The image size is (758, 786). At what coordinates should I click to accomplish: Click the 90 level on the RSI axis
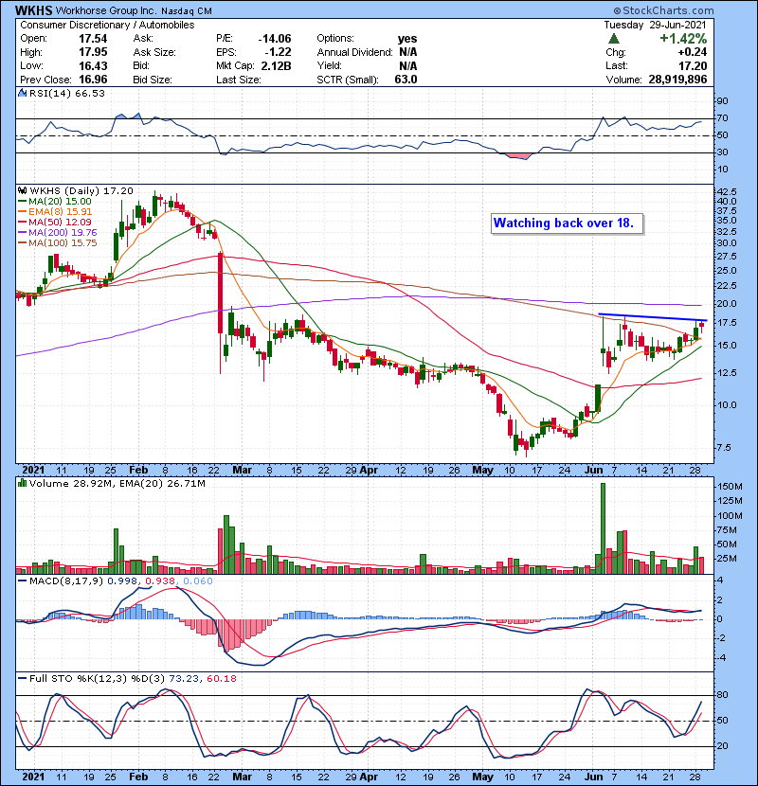point(722,101)
